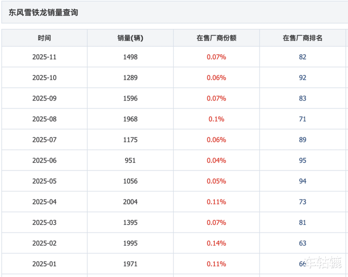Viewport: 348px width, 277px height.
Task: Click the 0.06% share for 2025-07
Action: pyautogui.click(x=216, y=140)
